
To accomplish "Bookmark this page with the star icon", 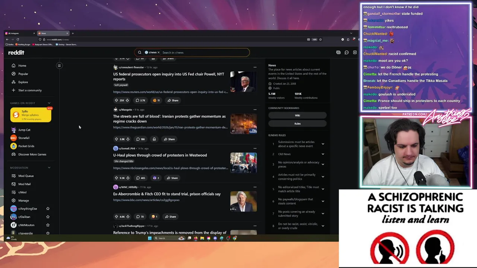I will (x=320, y=39).
